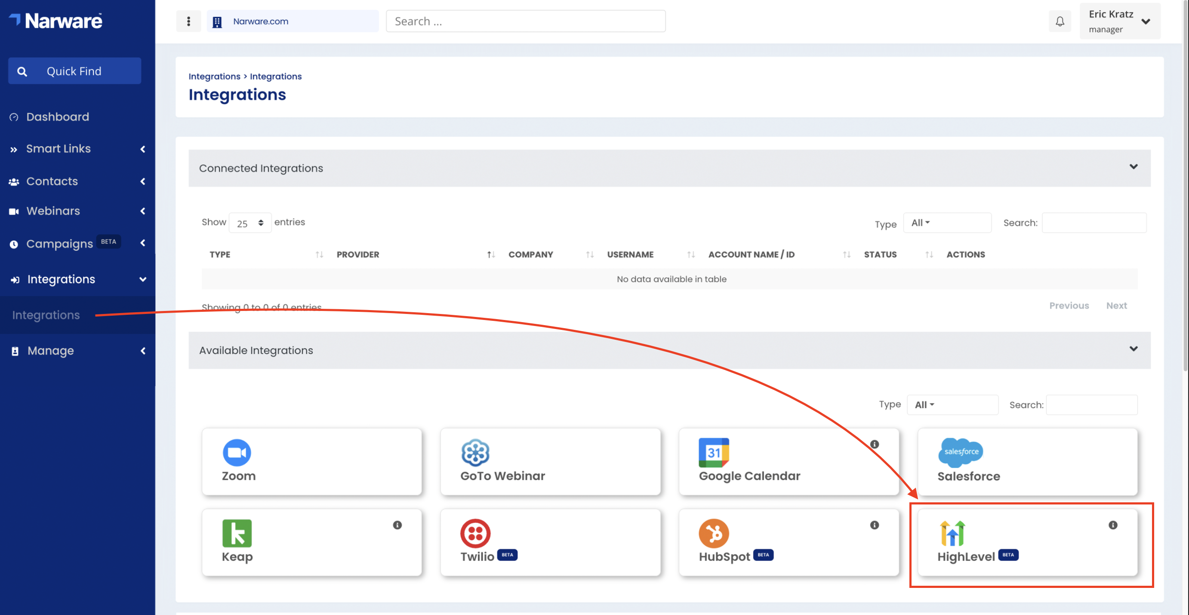The width and height of the screenshot is (1189, 615).
Task: Expand the Smart Links sidebar menu
Action: (143, 149)
